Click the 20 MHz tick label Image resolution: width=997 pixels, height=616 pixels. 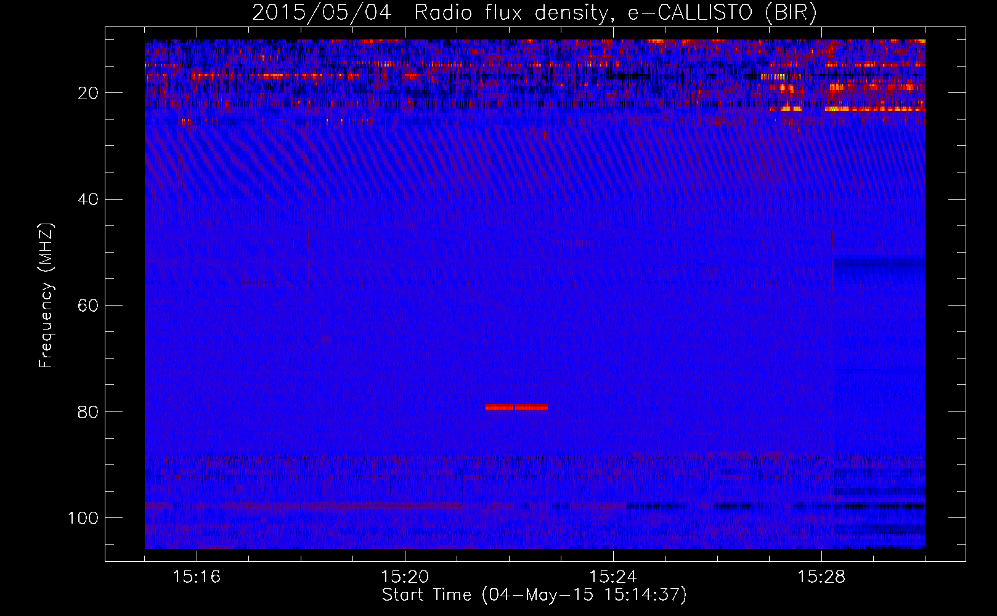click(x=88, y=93)
